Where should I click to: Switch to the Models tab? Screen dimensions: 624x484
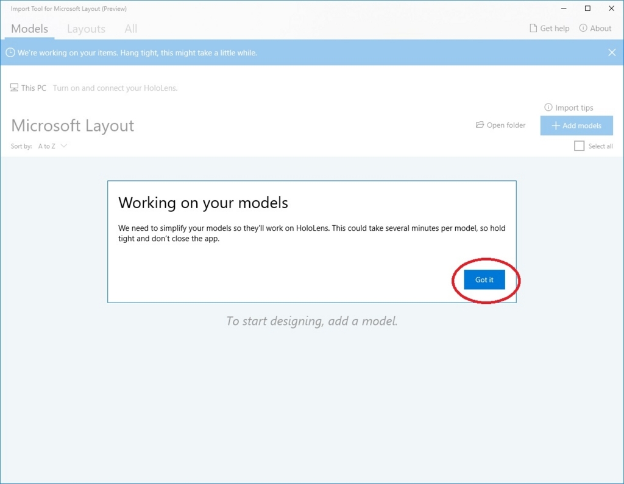tap(29, 29)
